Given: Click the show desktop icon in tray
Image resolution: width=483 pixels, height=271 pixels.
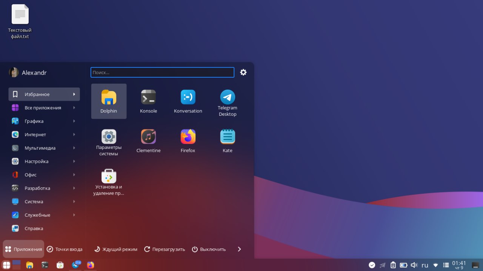Looking at the screenshot, I should [x=475, y=265].
